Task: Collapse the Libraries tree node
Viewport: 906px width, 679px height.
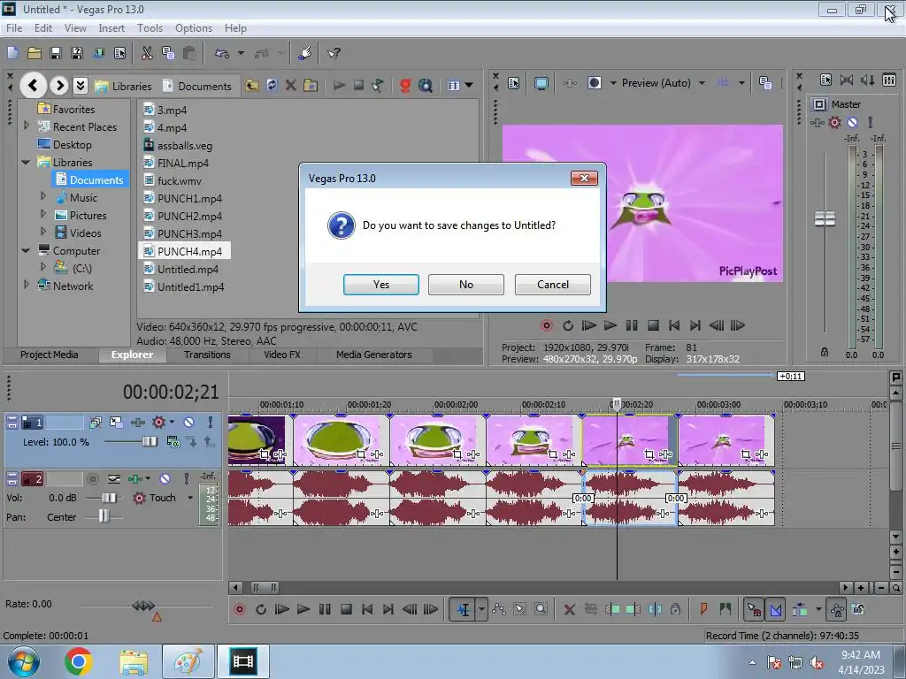Action: 26,163
